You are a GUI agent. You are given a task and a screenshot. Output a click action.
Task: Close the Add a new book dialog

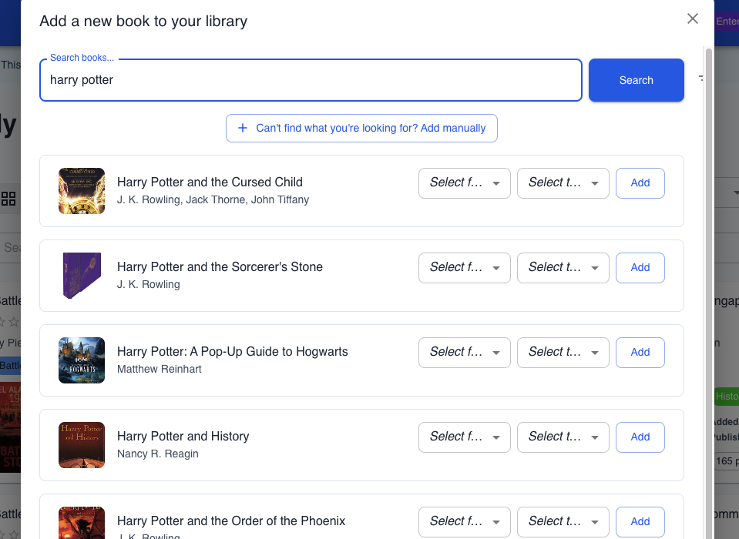coord(692,18)
